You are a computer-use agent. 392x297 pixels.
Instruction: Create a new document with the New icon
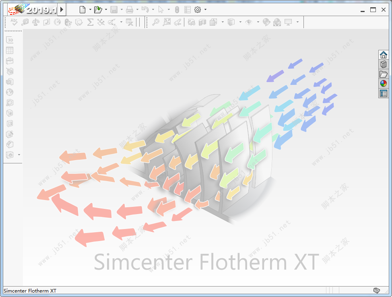coord(82,10)
